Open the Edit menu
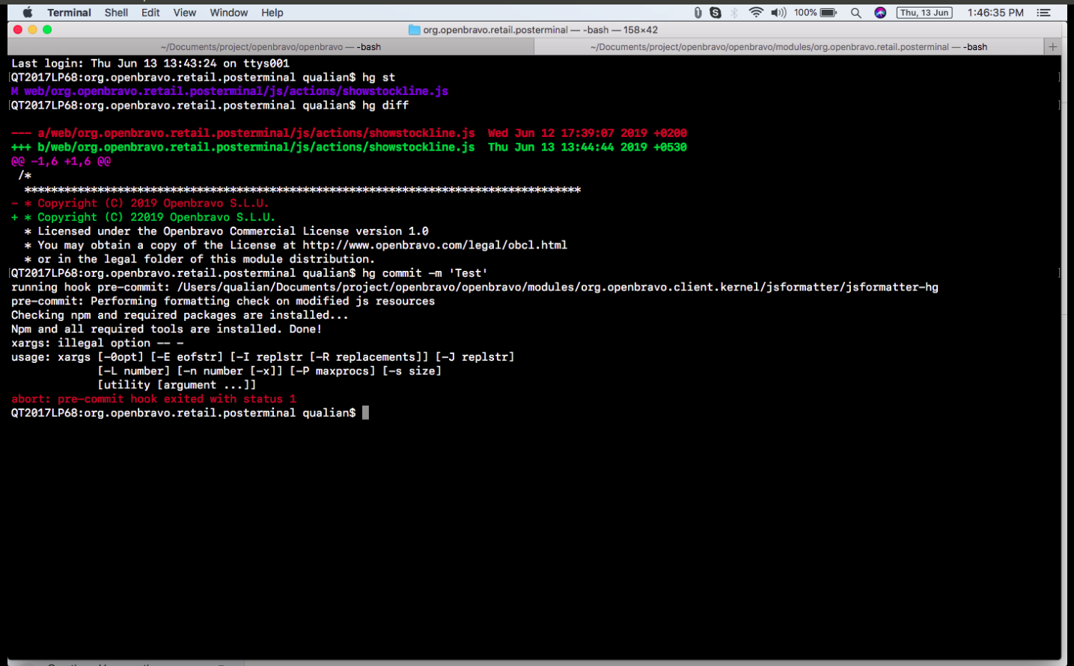This screenshot has width=1074, height=666. tap(150, 13)
